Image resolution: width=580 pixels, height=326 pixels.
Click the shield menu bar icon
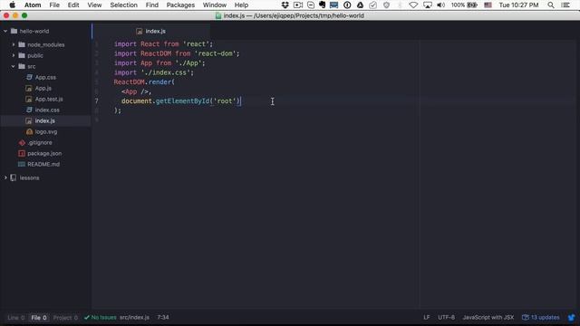pos(386,5)
